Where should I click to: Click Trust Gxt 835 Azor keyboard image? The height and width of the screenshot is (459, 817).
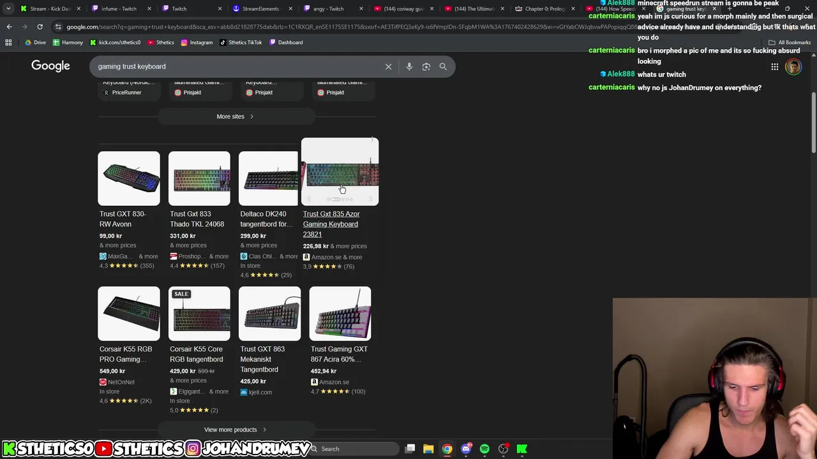(340, 171)
